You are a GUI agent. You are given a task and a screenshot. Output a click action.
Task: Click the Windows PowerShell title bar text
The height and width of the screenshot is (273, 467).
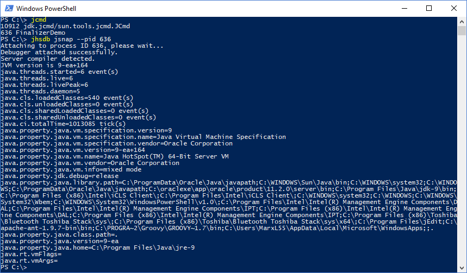click(x=46, y=9)
